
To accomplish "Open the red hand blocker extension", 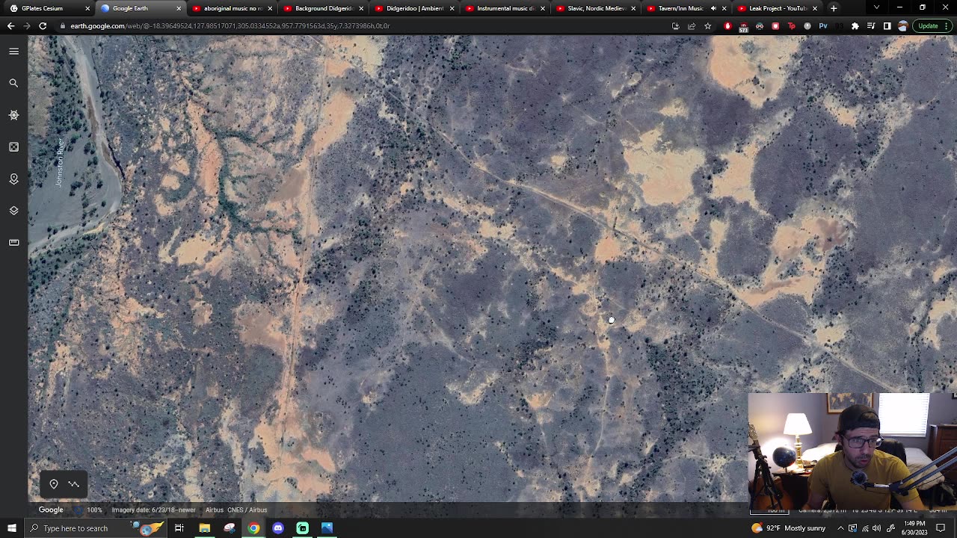I will [728, 26].
